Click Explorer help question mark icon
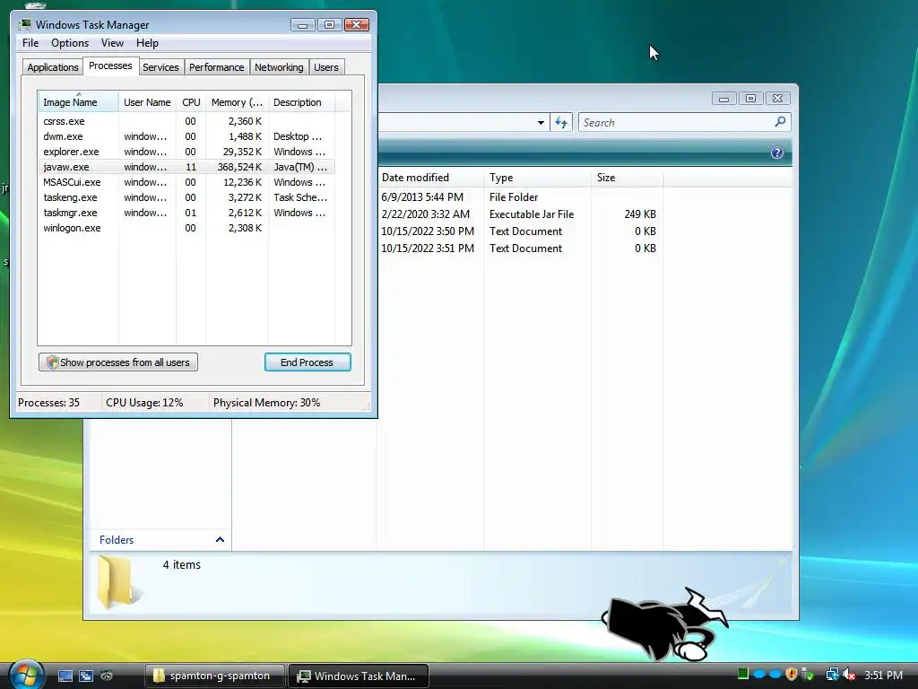Screen dimensions: 918x689 tap(776, 153)
